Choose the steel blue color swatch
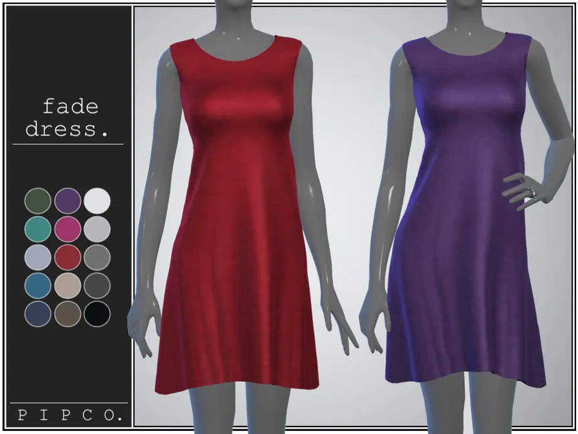The width and height of the screenshot is (578, 434). 38,286
